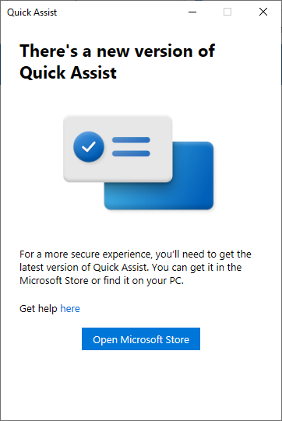The image size is (282, 421).
Task: Click text line "Microsoft Store or find it"
Action: [101, 281]
